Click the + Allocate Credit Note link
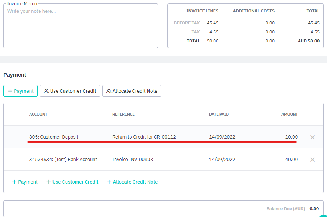 click(x=133, y=182)
